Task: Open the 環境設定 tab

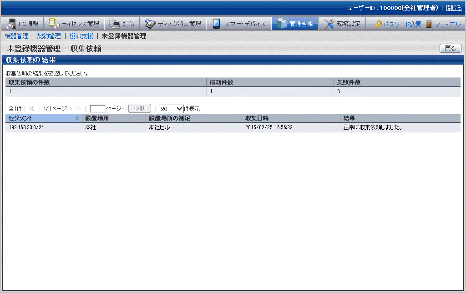Action: click(x=342, y=24)
